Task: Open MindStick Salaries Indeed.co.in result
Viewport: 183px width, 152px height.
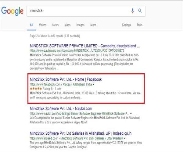Action: coord(81,133)
